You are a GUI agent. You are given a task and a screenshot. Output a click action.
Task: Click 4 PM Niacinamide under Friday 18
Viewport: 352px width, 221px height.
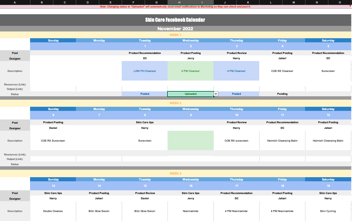click(282, 211)
